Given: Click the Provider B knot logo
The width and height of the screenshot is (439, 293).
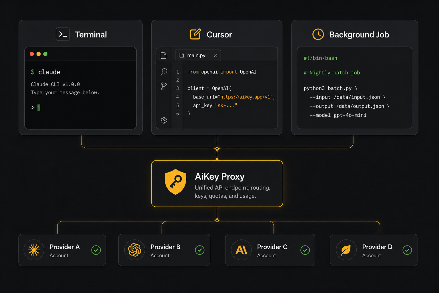Looking at the screenshot, I should click(x=135, y=250).
